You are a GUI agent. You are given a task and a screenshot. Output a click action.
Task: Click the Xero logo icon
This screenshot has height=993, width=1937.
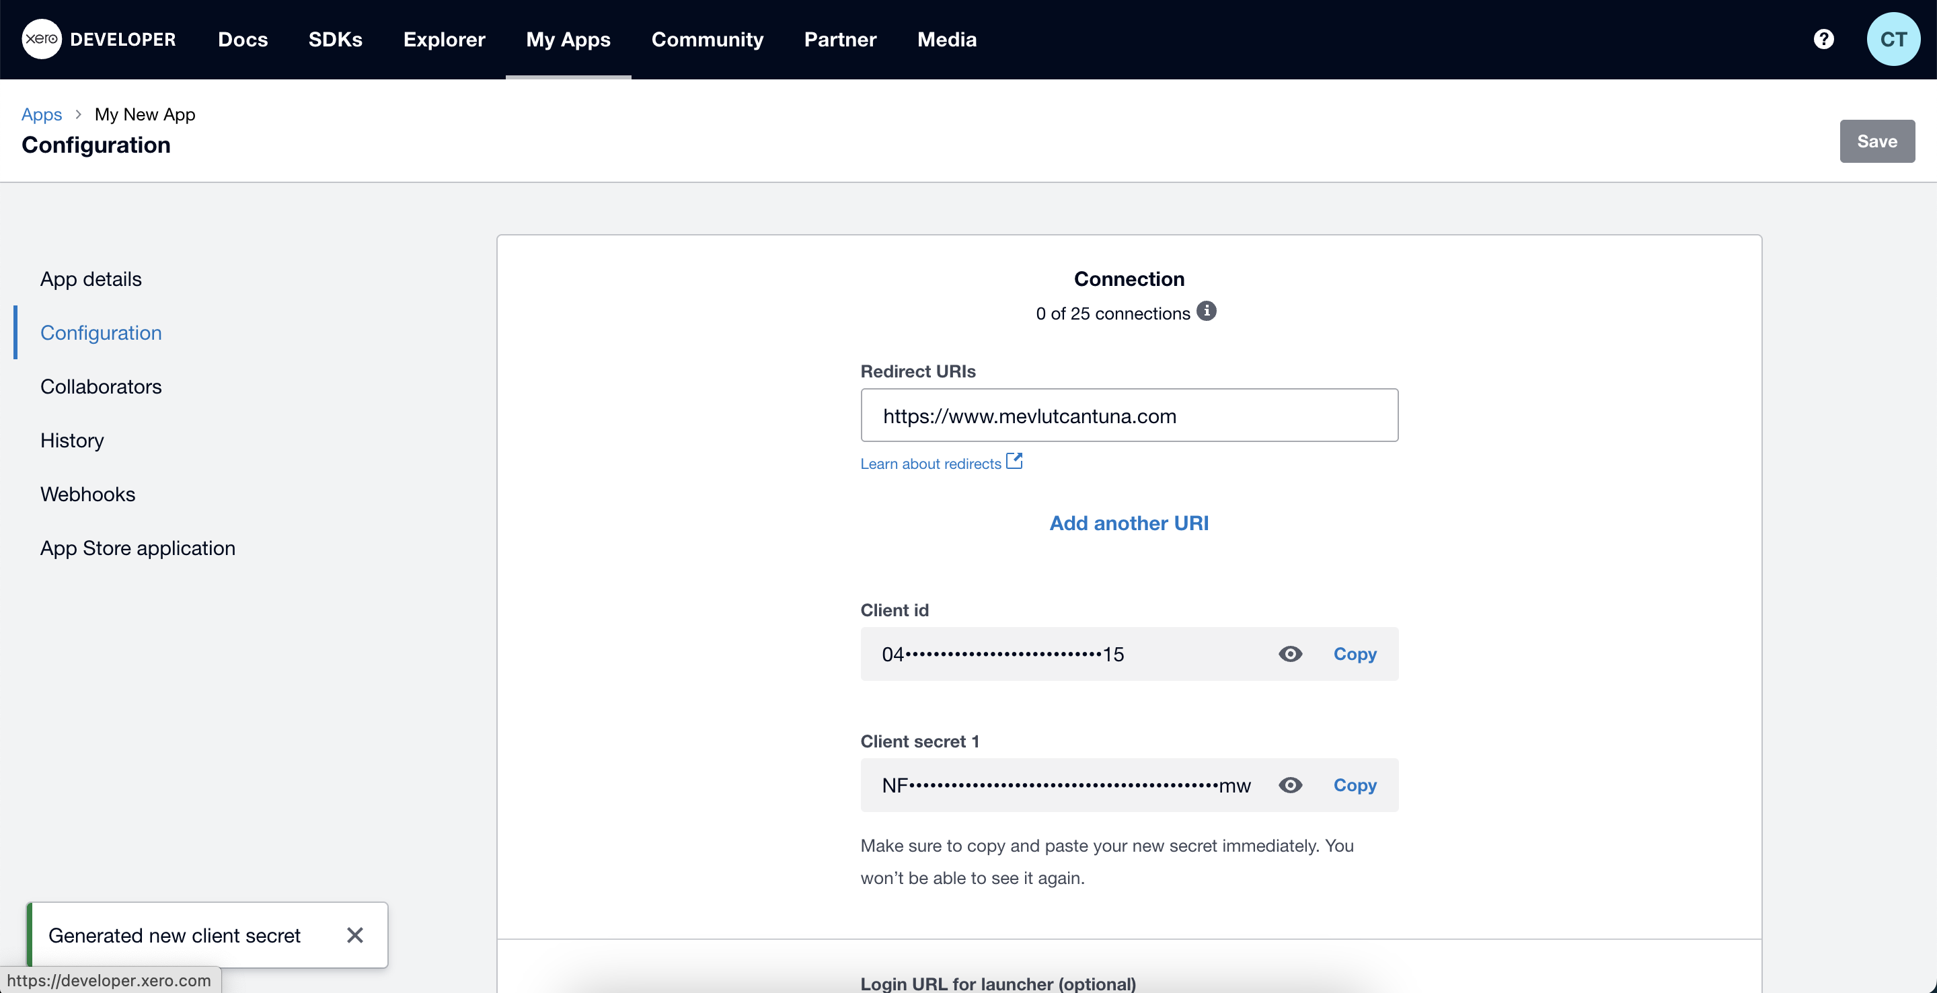pyautogui.click(x=41, y=39)
